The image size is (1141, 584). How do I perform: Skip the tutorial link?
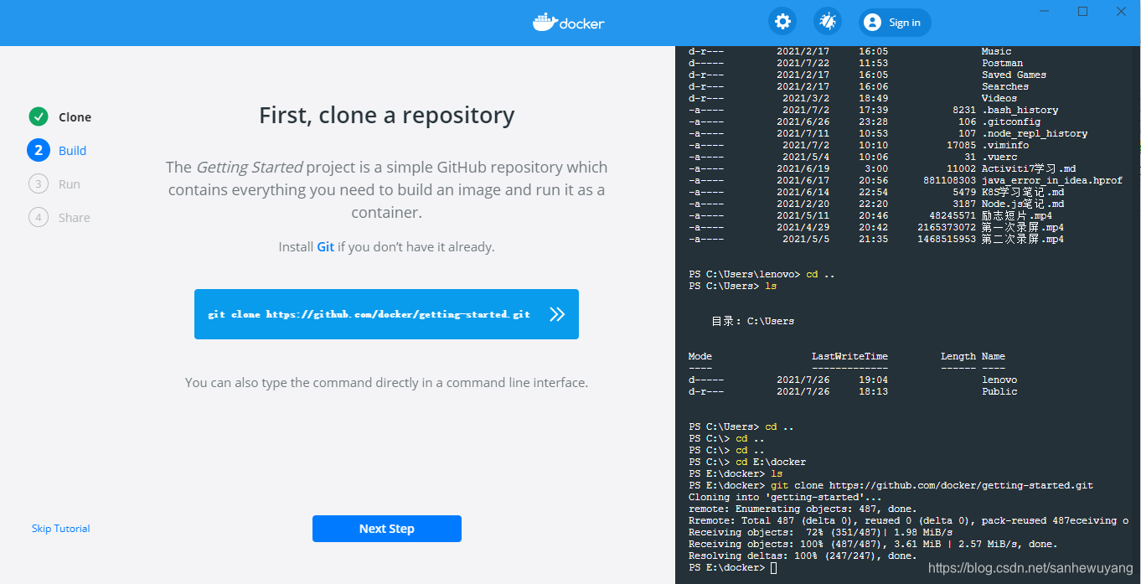pyautogui.click(x=61, y=529)
